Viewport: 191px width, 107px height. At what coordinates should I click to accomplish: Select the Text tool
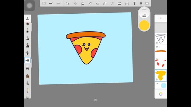coord(134,3)
